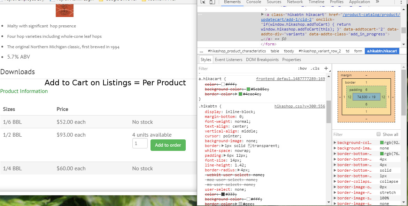Image resolution: width=408 pixels, height=206 pixels.
Task: Toggle .cls element classes panel
Action: click(315, 69)
